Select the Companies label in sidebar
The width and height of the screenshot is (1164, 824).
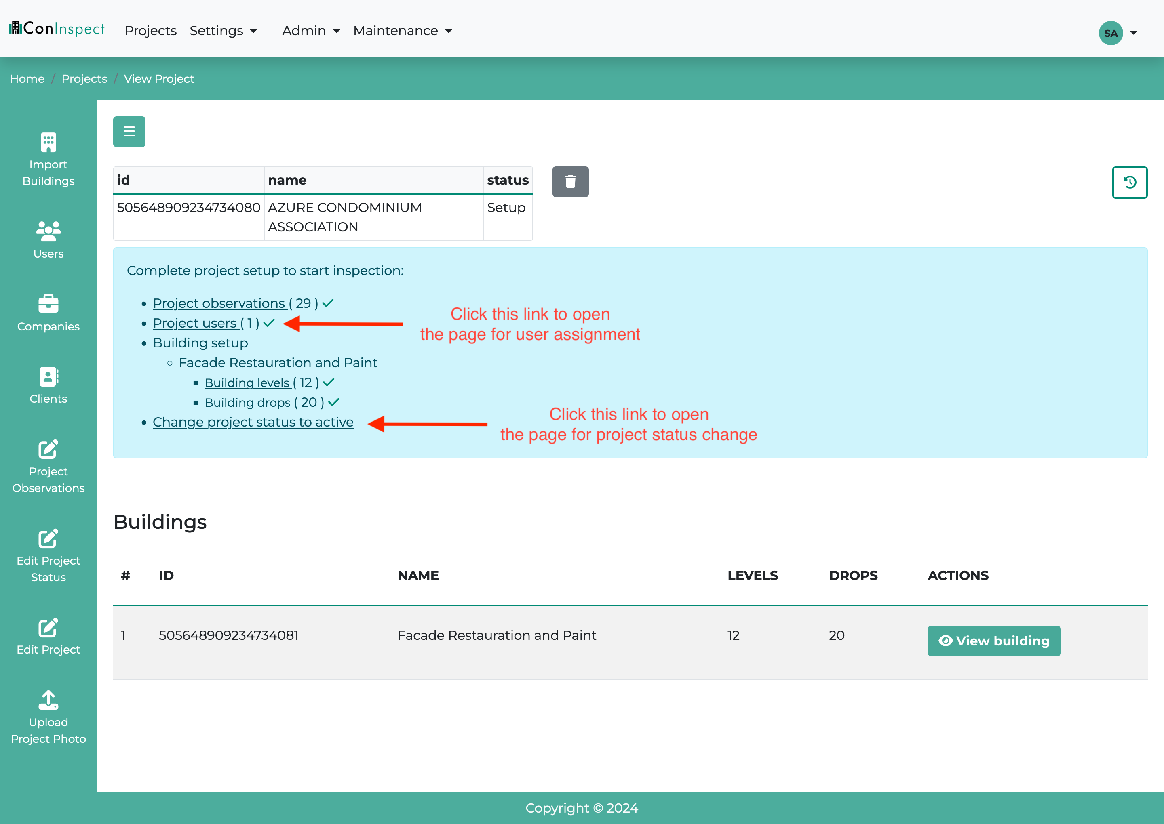pyautogui.click(x=48, y=326)
